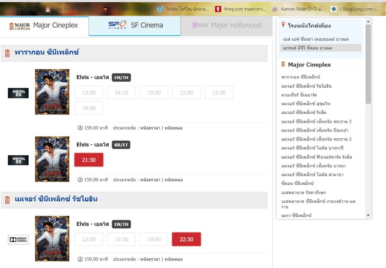This screenshot has width=386, height=268.
Task: Click the clock icon under พารากอน EN/TH showtimes
Action: pos(80,128)
